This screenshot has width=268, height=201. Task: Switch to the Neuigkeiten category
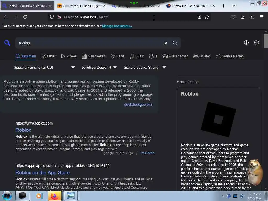tap(93, 56)
